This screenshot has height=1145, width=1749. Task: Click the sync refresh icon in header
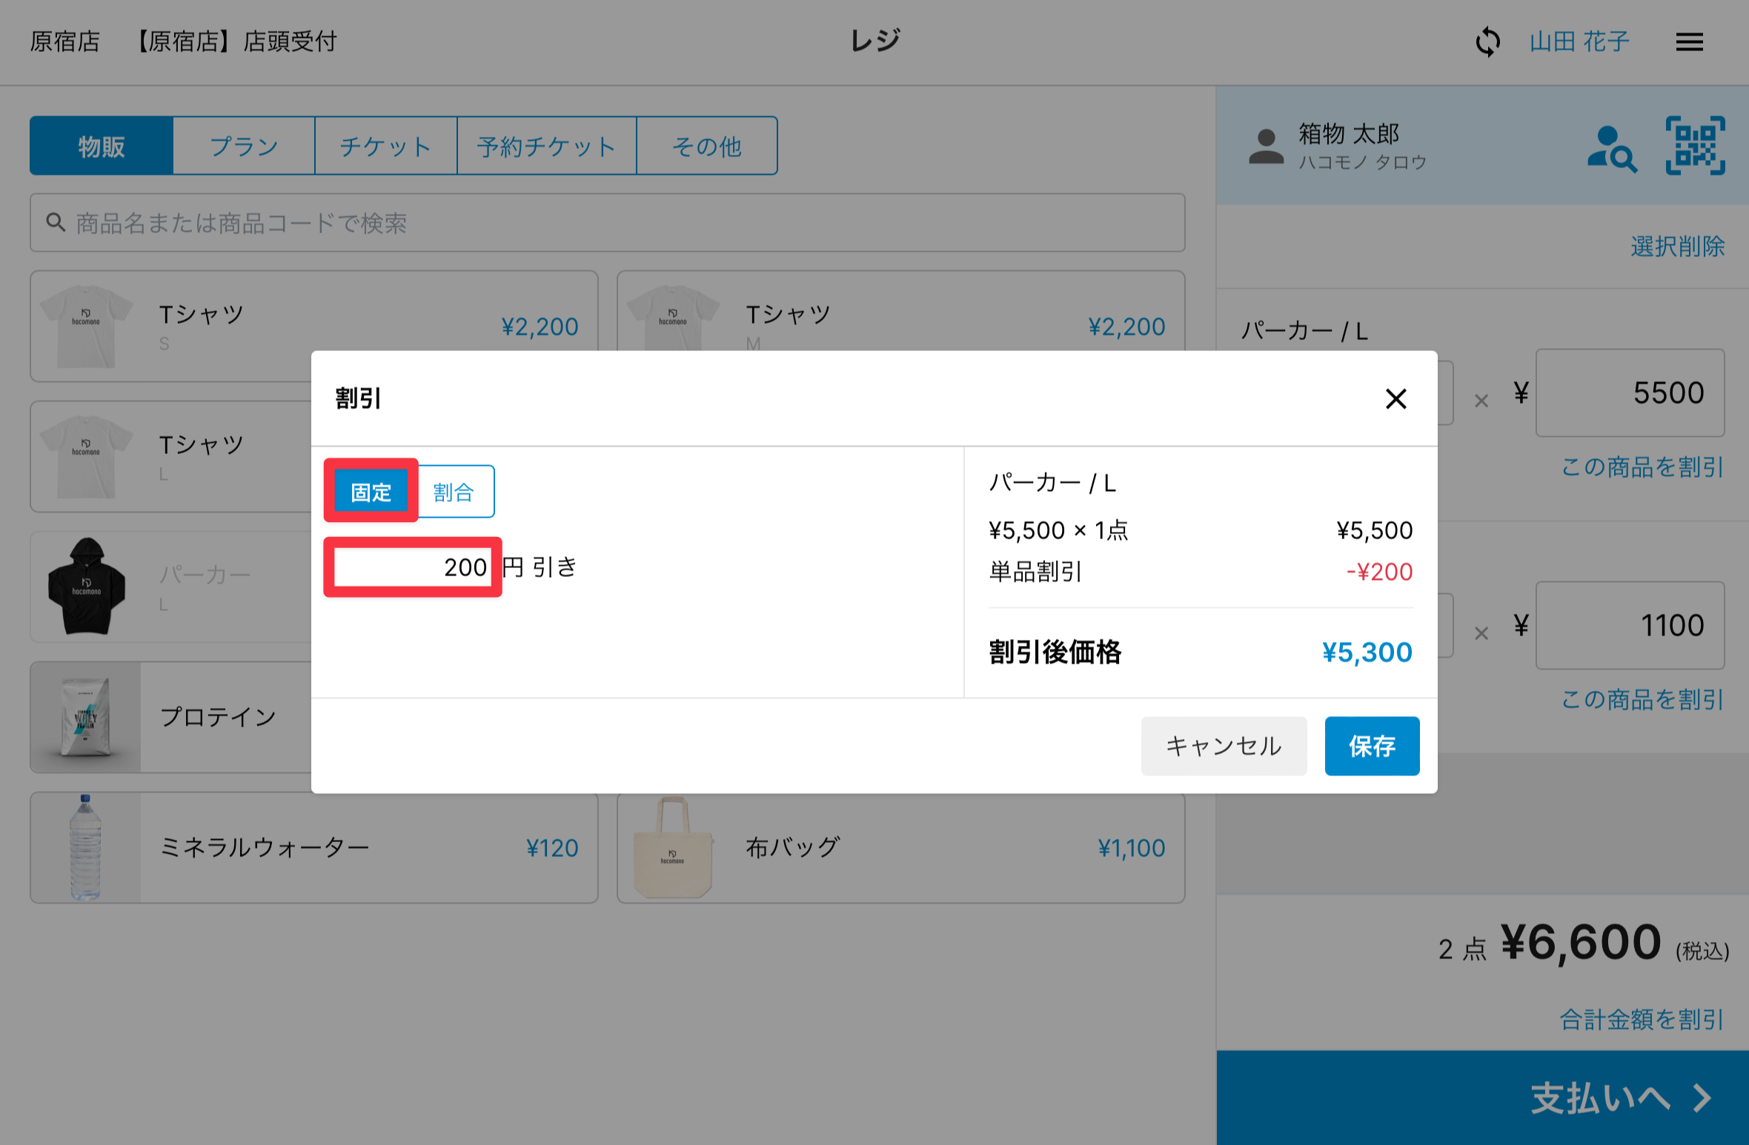coord(1487,41)
